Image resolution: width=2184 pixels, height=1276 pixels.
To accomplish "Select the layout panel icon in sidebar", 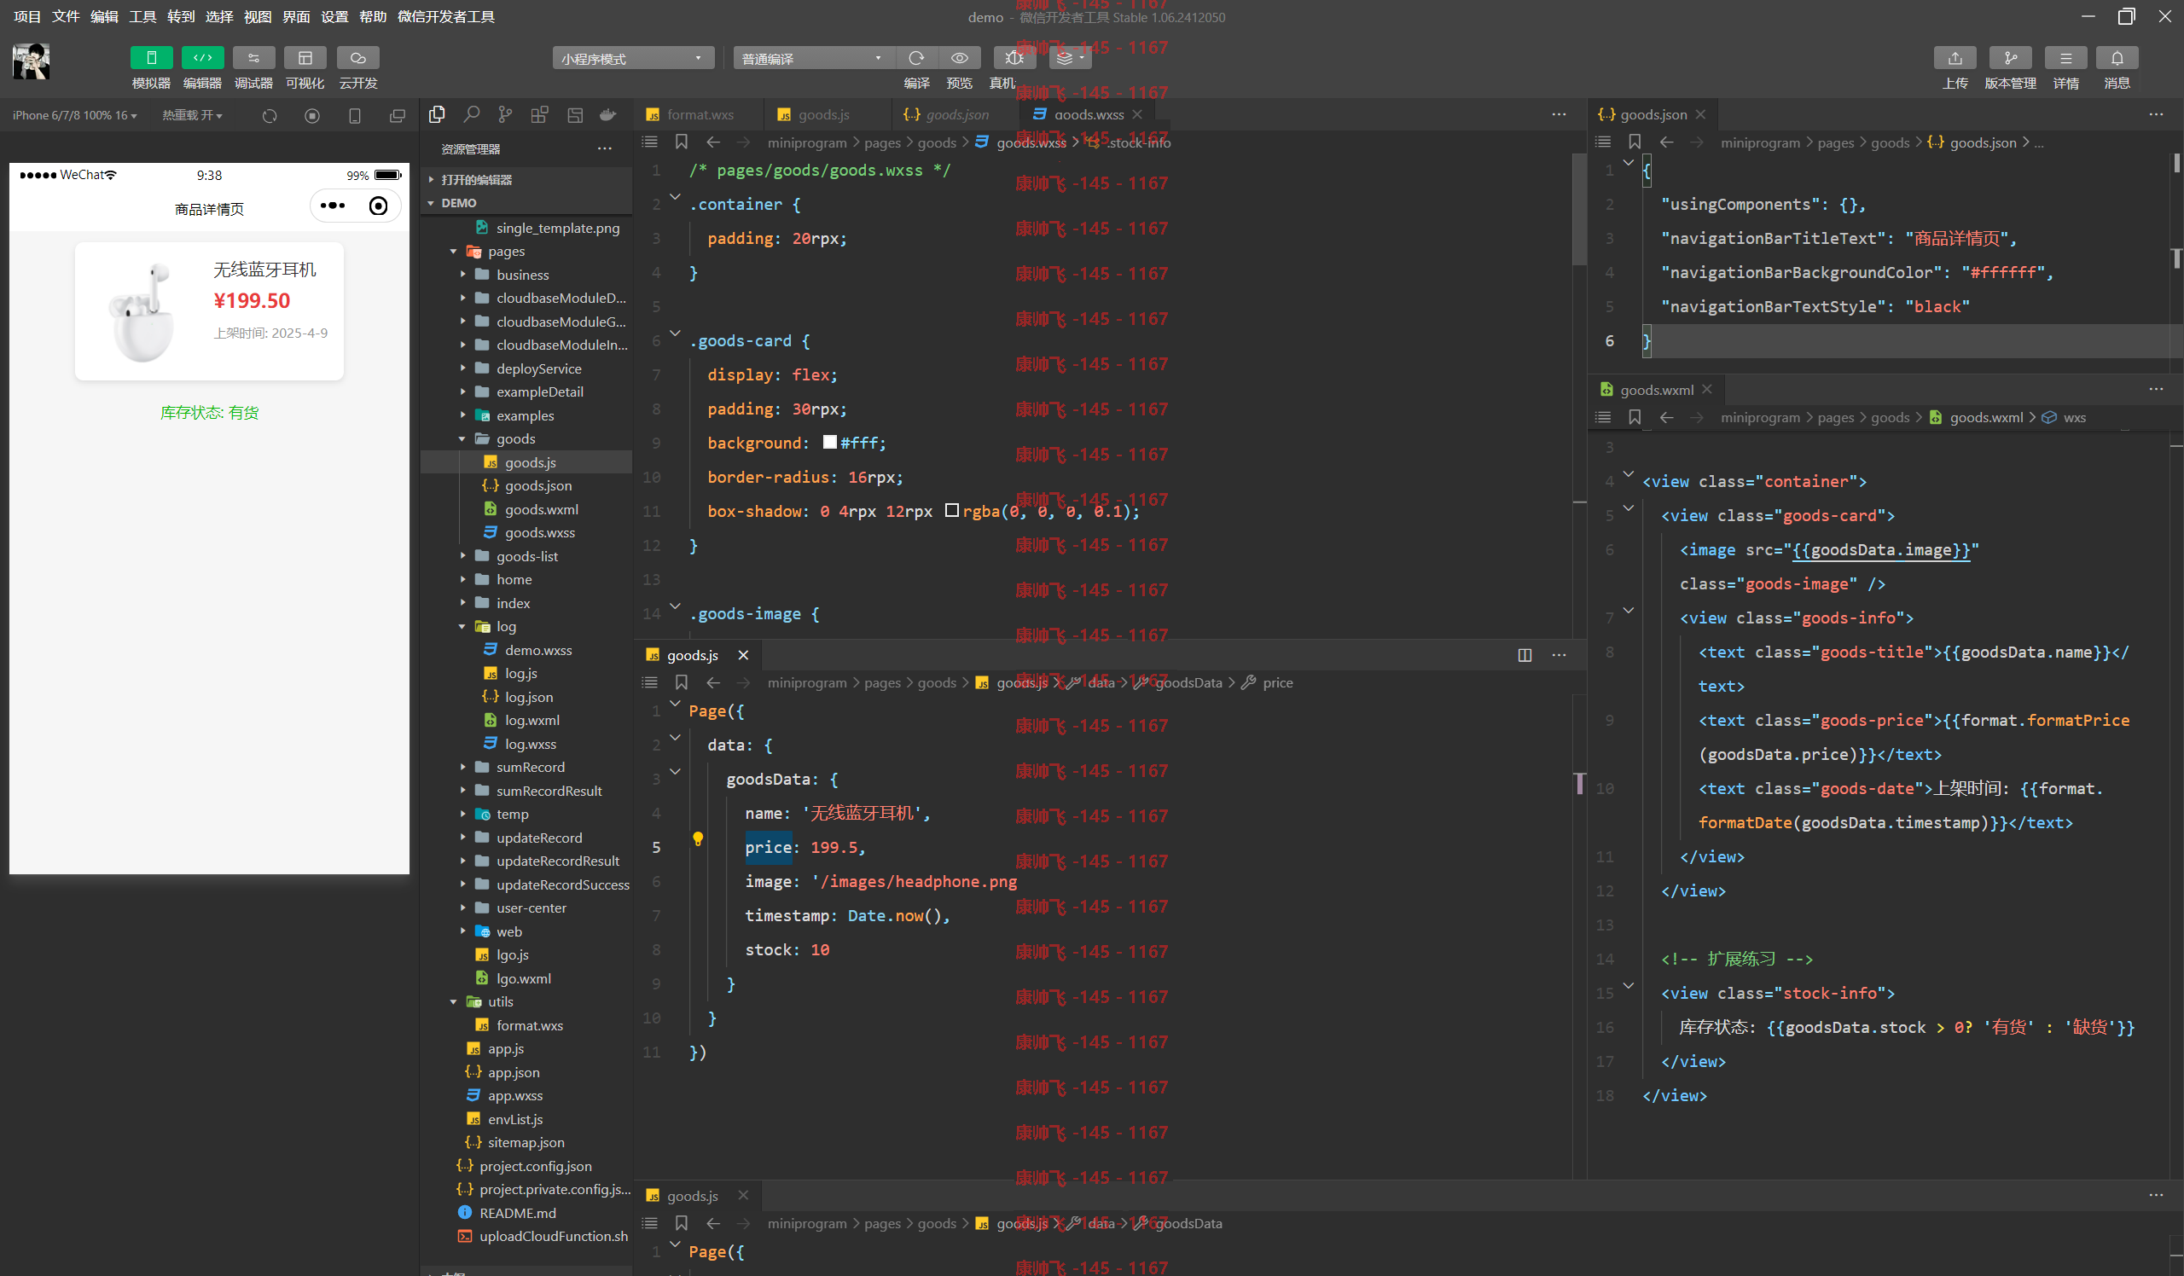I will click(x=575, y=114).
